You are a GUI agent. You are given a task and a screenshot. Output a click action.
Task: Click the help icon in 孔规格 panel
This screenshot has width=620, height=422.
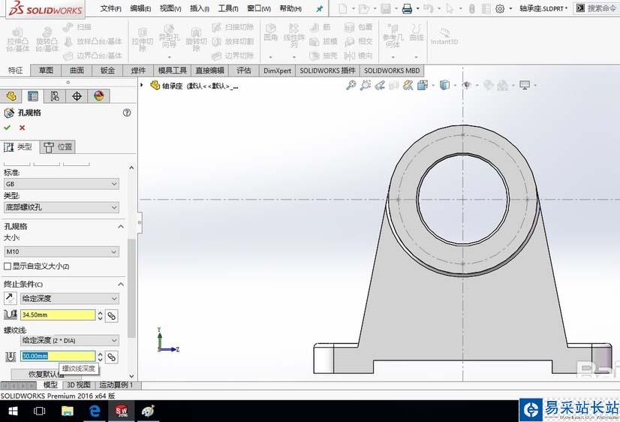click(127, 113)
